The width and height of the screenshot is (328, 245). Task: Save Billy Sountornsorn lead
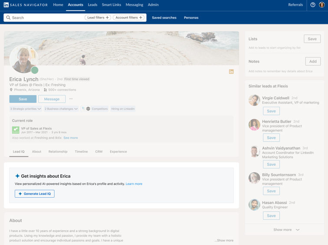[x=271, y=191]
